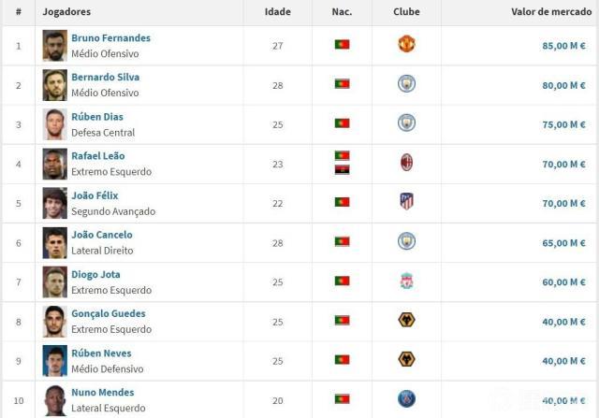The image size is (599, 418).
Task: Click Wolves crest in Gonçalo Guedes row
Action: click(x=406, y=321)
